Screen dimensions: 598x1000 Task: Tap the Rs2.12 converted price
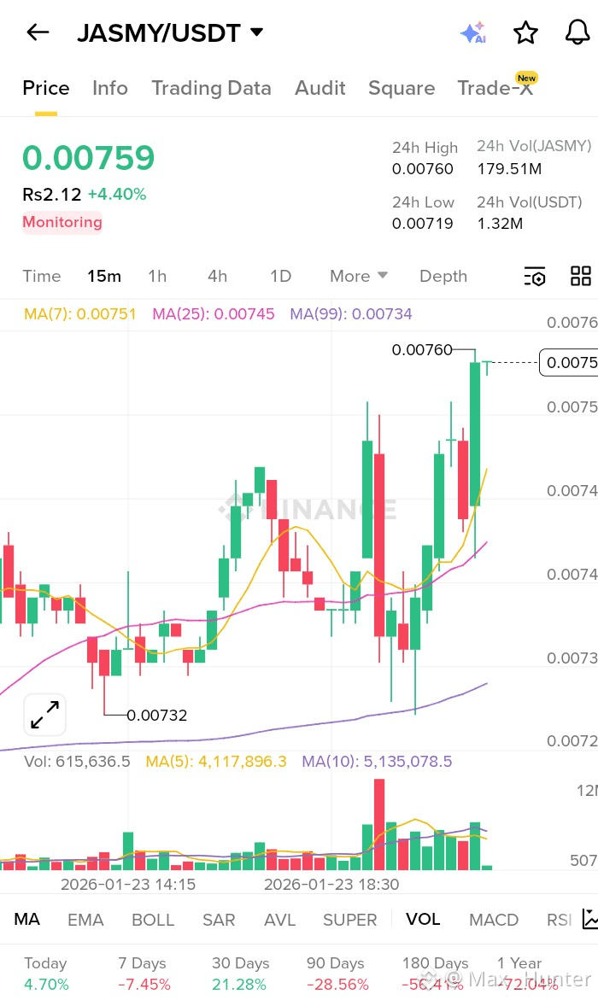click(x=52, y=194)
